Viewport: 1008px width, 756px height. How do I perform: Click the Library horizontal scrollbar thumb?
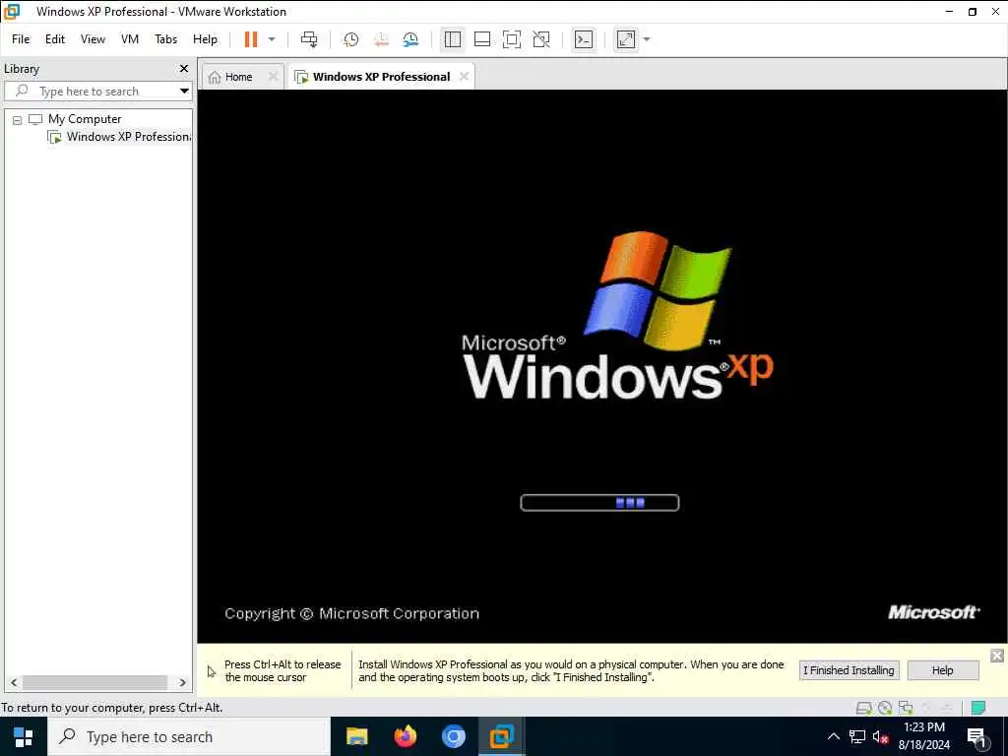(95, 683)
